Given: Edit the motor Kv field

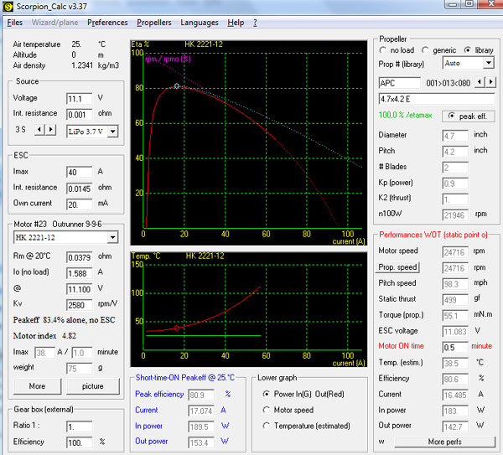Looking at the screenshot, I should 79,305.
